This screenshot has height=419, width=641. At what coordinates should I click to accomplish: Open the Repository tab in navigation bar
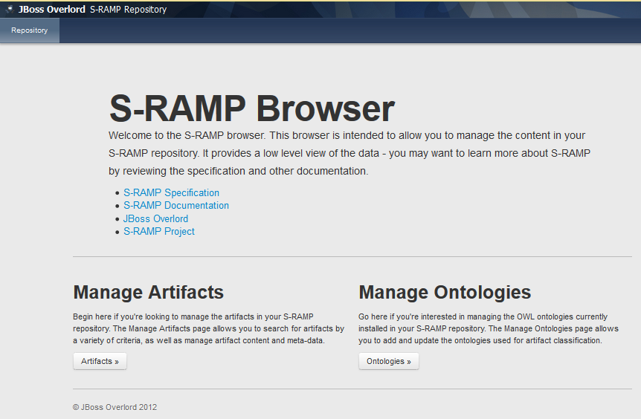[30, 30]
